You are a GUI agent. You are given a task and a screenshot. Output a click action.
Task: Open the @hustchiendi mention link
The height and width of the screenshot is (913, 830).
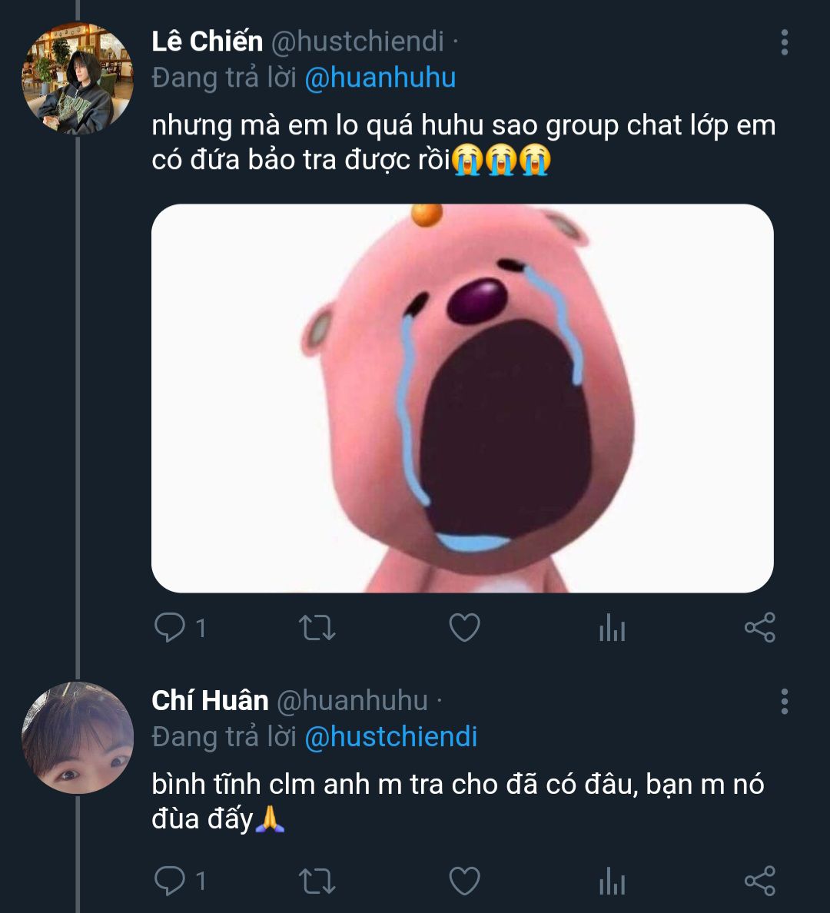point(391,737)
